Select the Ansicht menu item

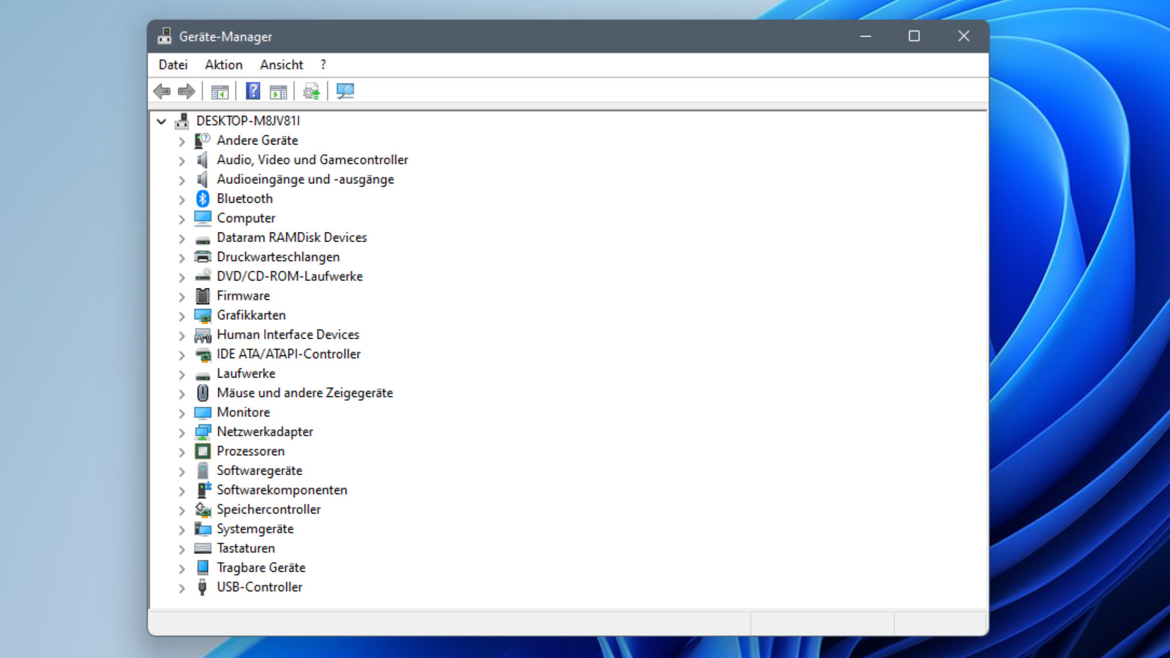pos(281,65)
